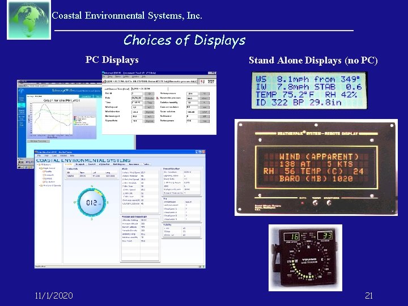
Task: Open the Help menu in the weather display window
Action: 73,156
